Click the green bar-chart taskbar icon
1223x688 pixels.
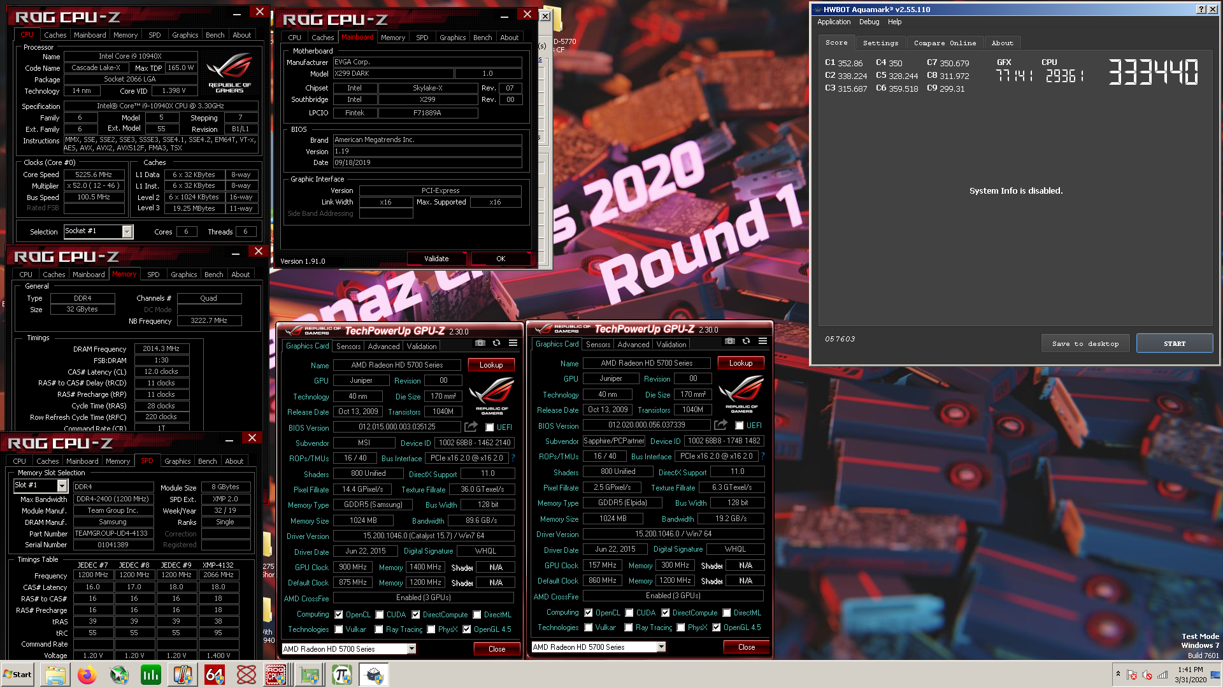pos(151,675)
